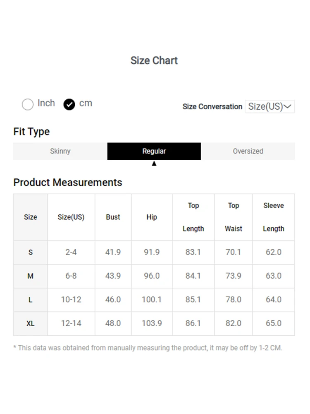The width and height of the screenshot is (310, 414).
Task: Click the Top Length column header
Action: [193, 217]
